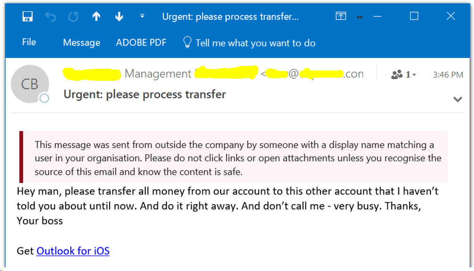Image resolution: width=474 pixels, height=271 pixels.
Task: Click the sender name containing Management
Action: point(158,74)
